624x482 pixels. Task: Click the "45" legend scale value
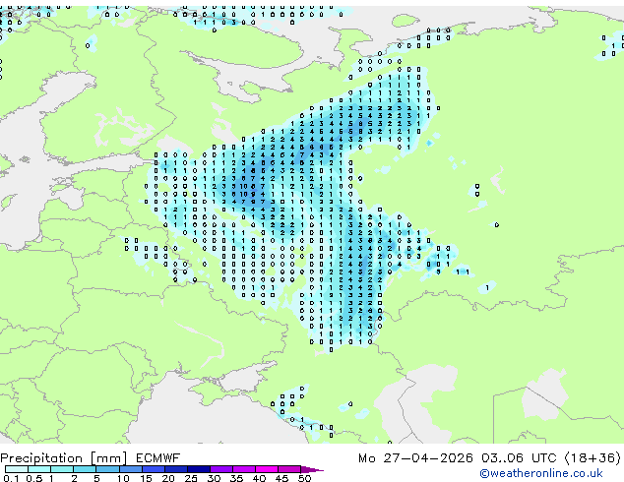[281, 478]
